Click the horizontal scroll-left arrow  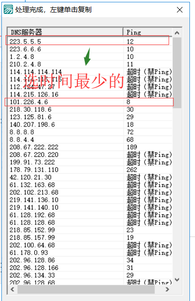(x=13, y=289)
